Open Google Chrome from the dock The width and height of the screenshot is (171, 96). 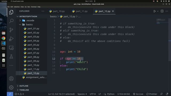(3, 38)
